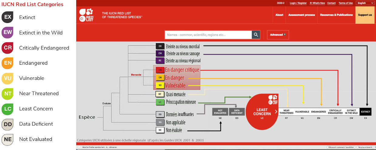Click the species name search field
376x150 pixels.
(x=208, y=35)
